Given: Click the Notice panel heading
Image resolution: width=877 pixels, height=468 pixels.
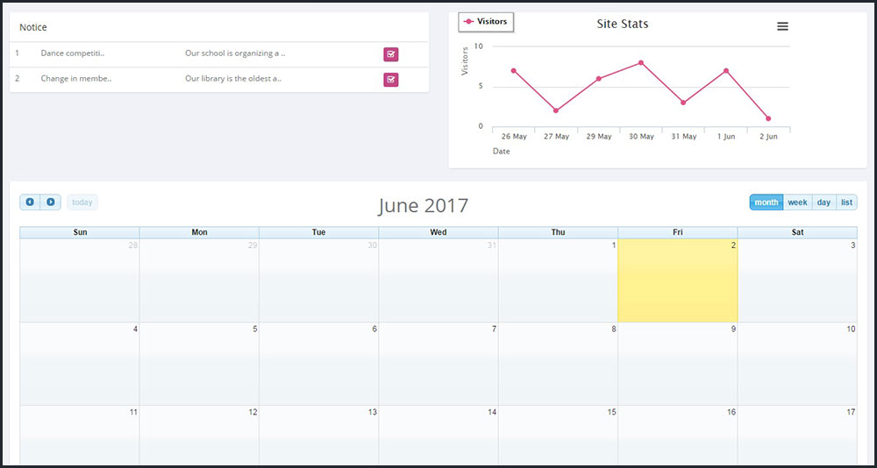Looking at the screenshot, I should click(x=33, y=27).
